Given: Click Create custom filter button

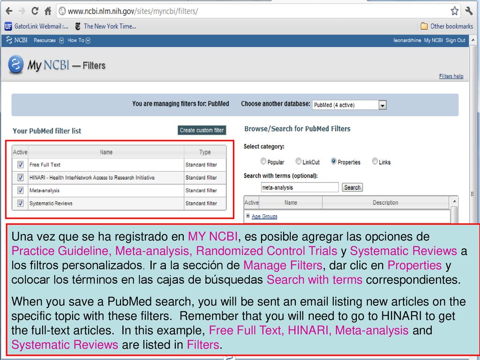Looking at the screenshot, I should coord(202,130).
